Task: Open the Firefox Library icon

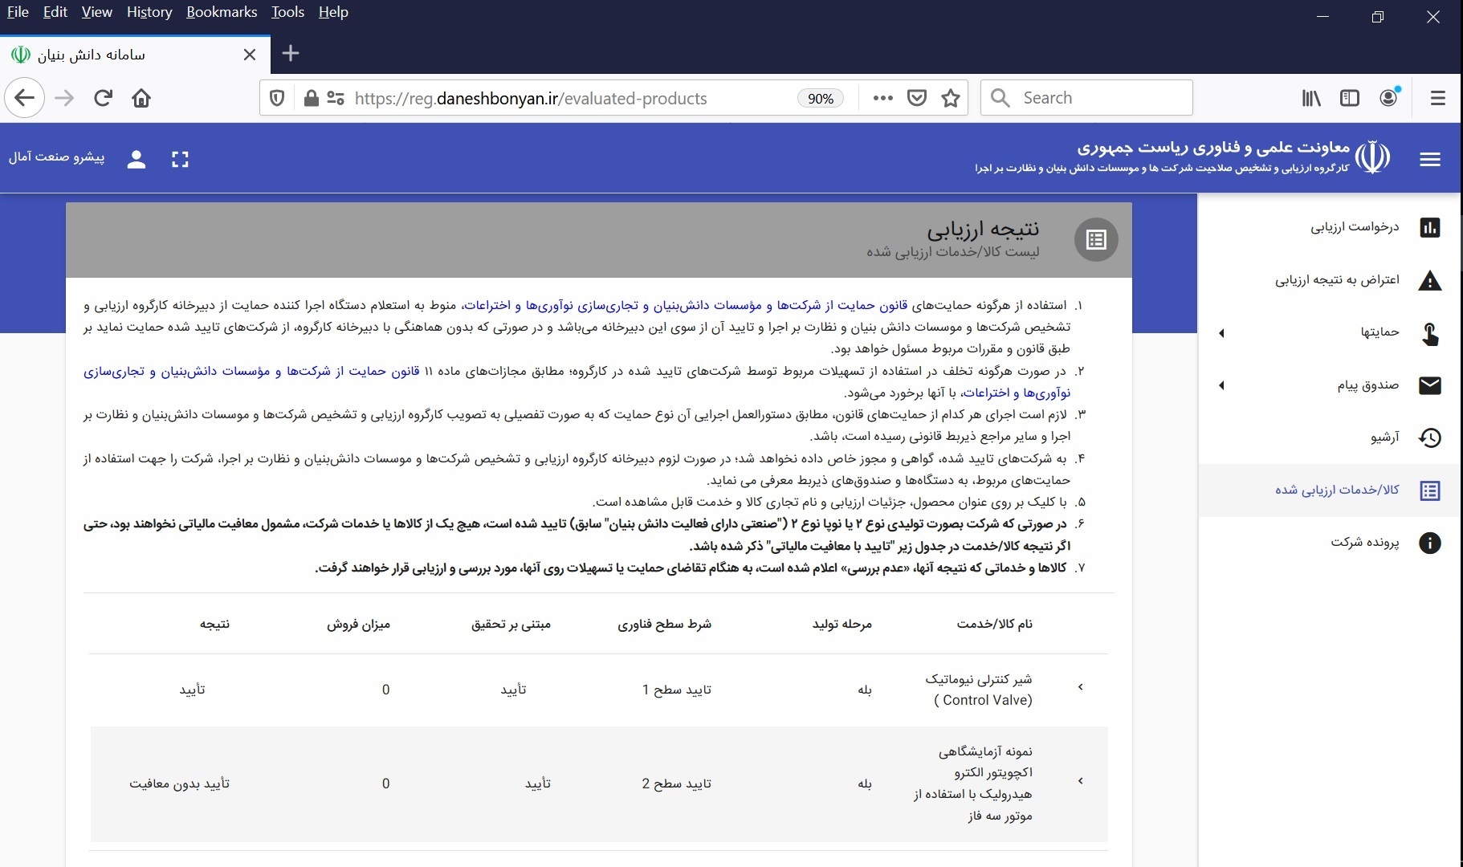Action: [x=1311, y=98]
